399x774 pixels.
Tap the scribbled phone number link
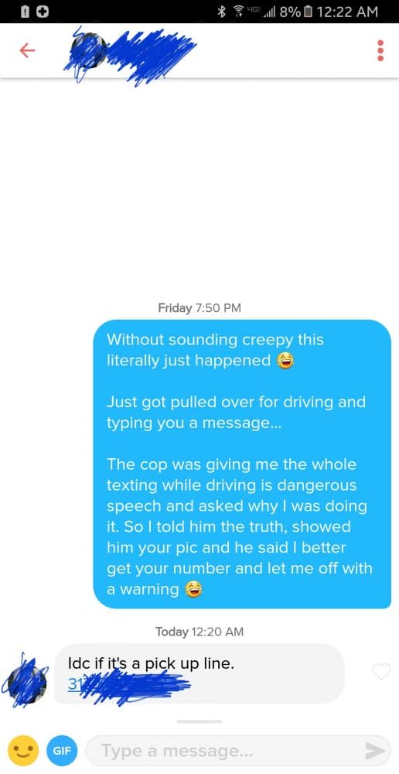(129, 686)
